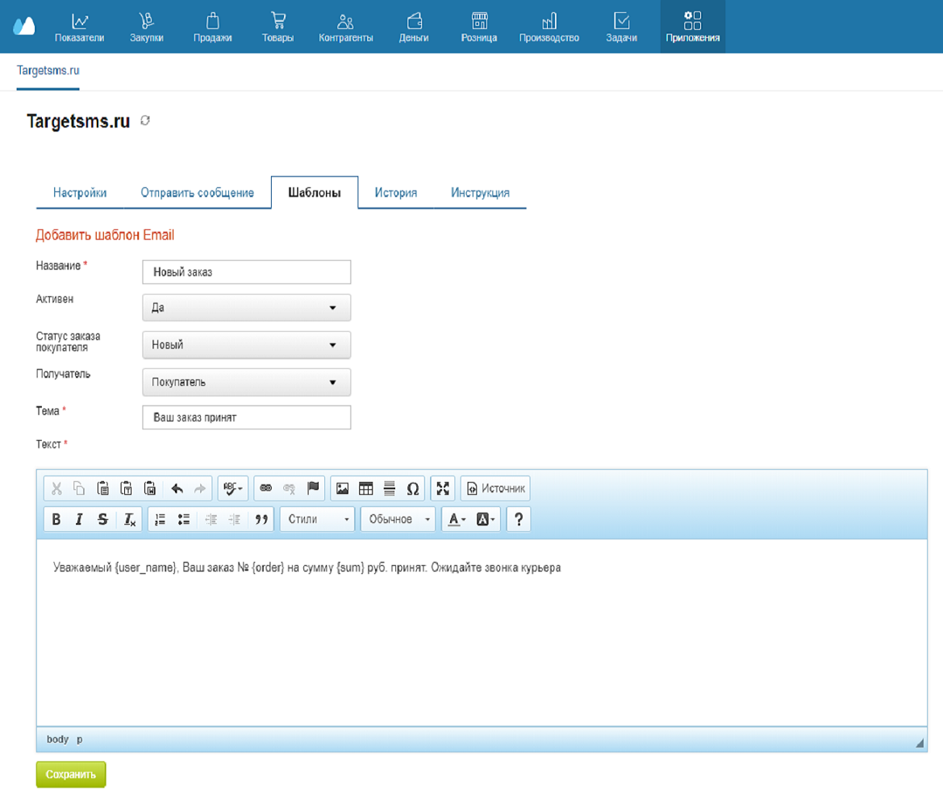Screen dimensions: 943x796
Task: Click the question mark help icon
Action: [x=519, y=518]
